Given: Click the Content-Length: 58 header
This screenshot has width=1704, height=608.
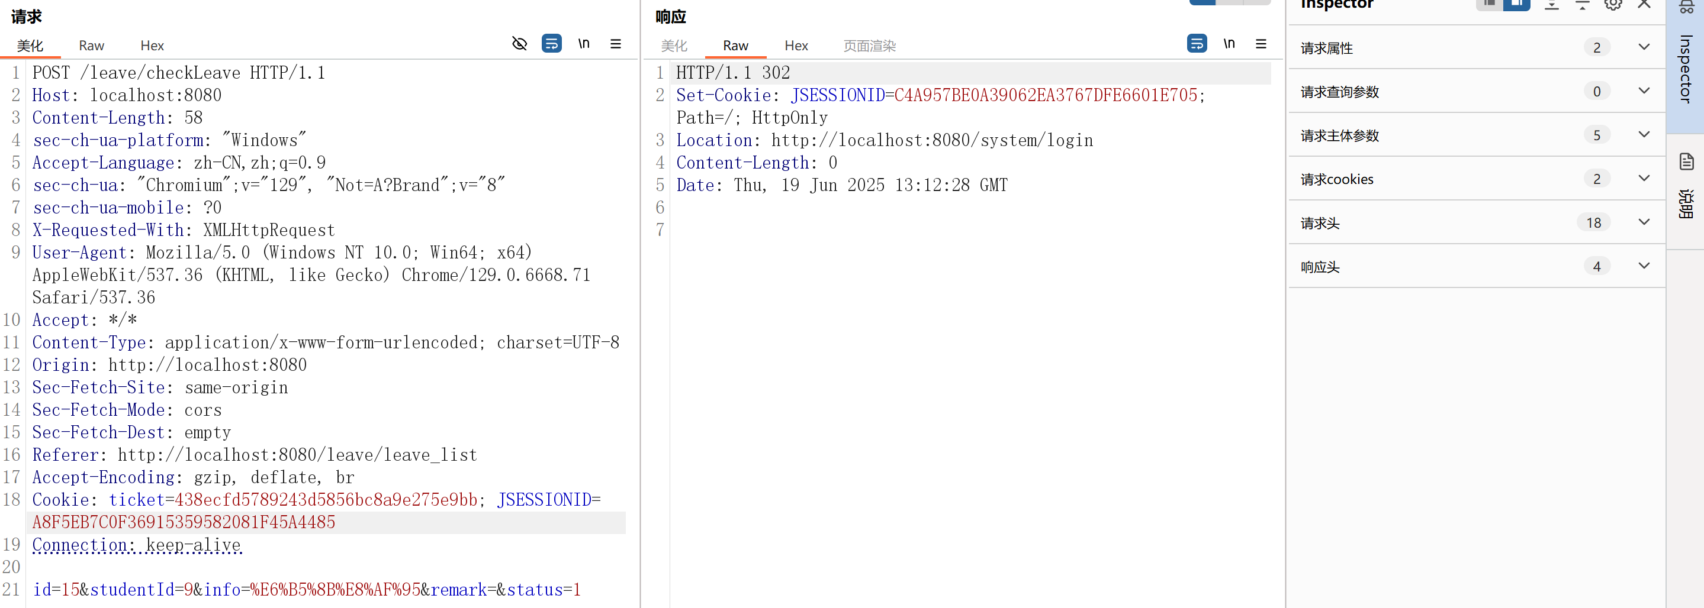Looking at the screenshot, I should (117, 118).
